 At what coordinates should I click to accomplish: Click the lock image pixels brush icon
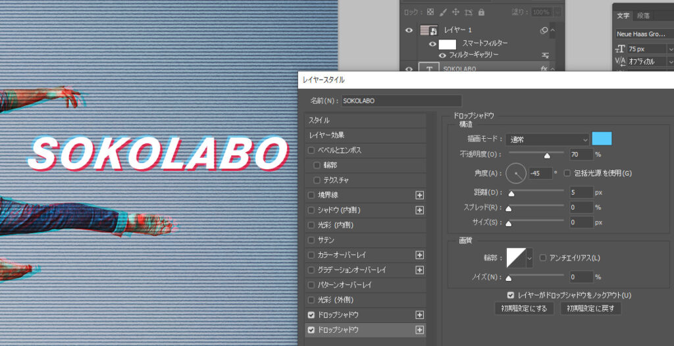pyautogui.click(x=443, y=12)
